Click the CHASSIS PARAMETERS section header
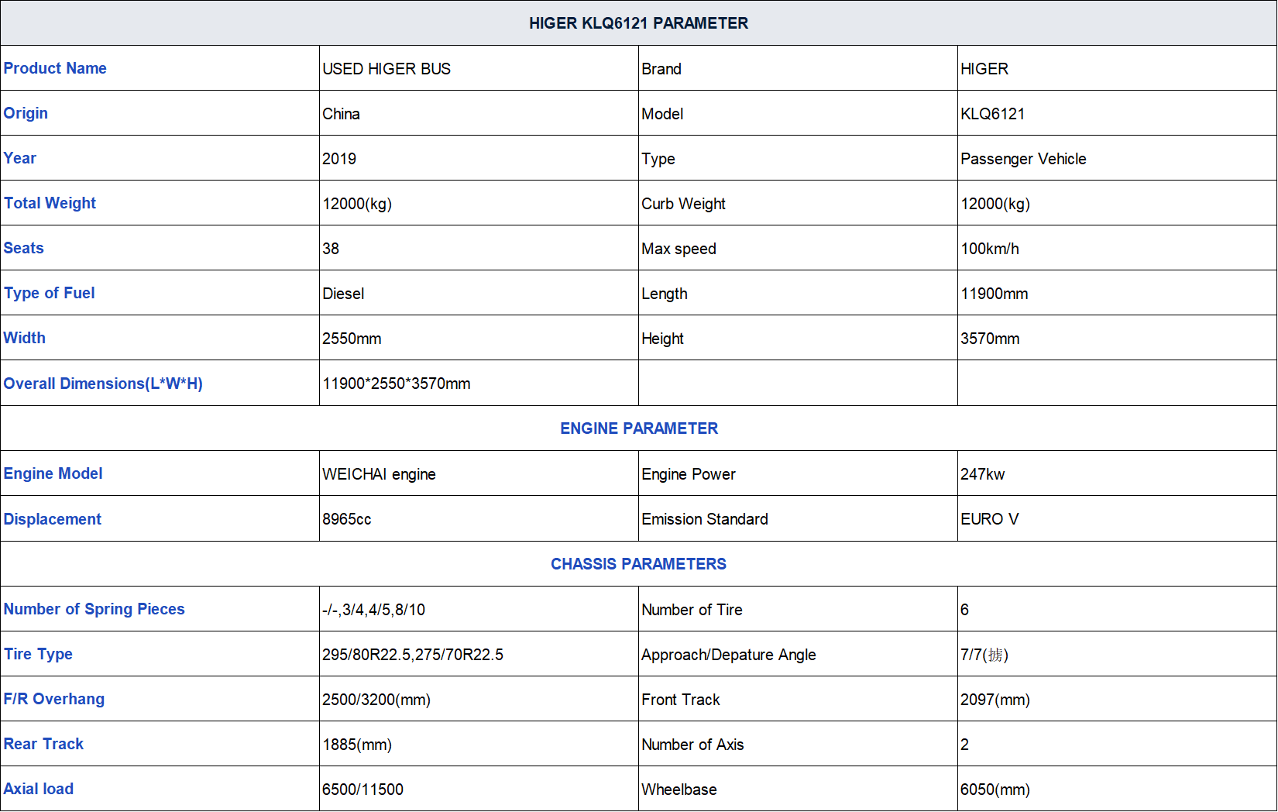Image resolution: width=1278 pixels, height=812 pixels. tap(638, 564)
